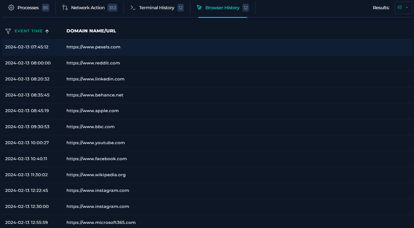This screenshot has width=414, height=228.
Task: Click the 353 badge on Network Action
Action: (x=113, y=7)
